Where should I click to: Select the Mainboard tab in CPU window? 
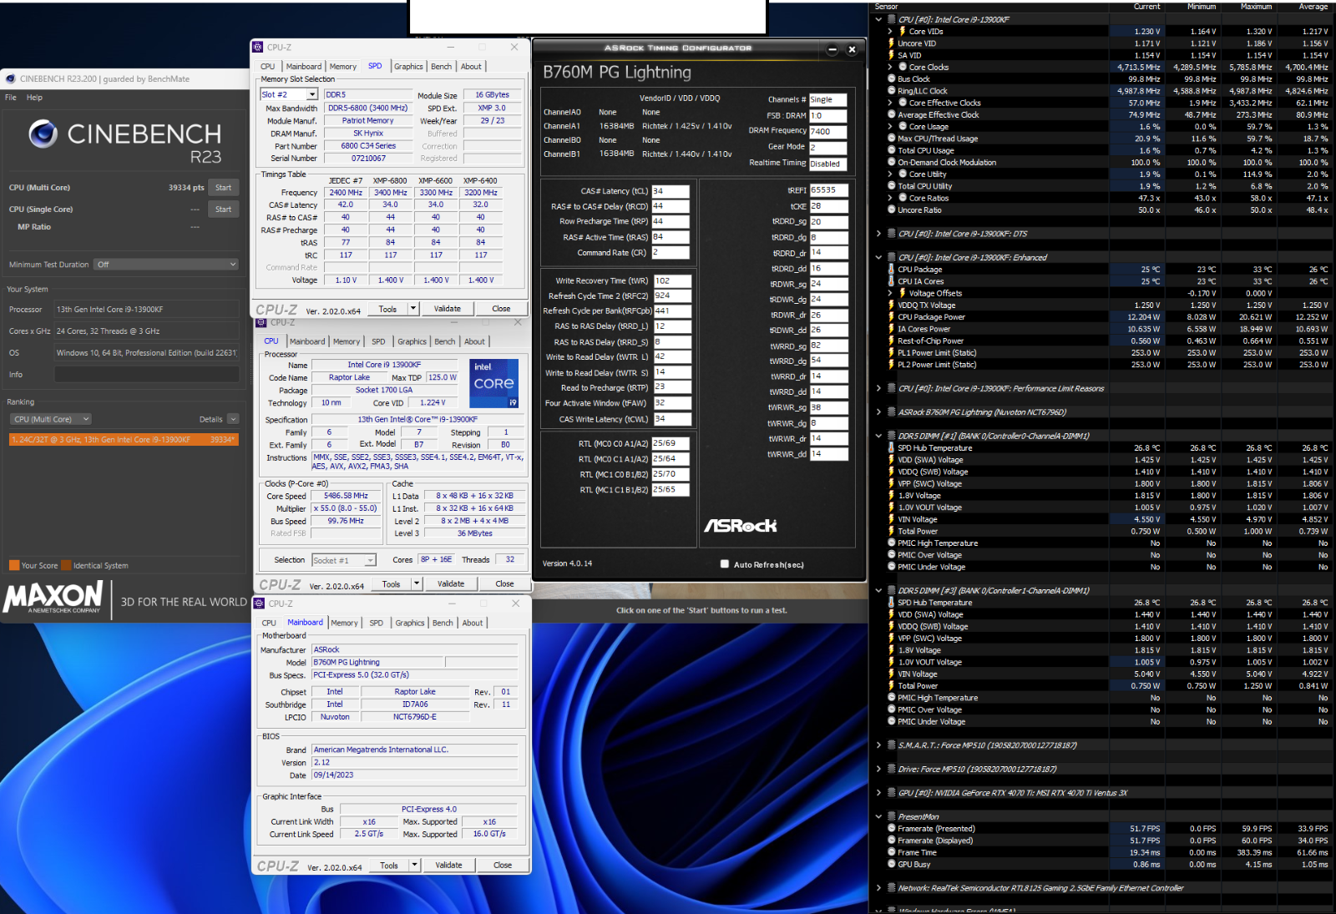click(x=307, y=341)
